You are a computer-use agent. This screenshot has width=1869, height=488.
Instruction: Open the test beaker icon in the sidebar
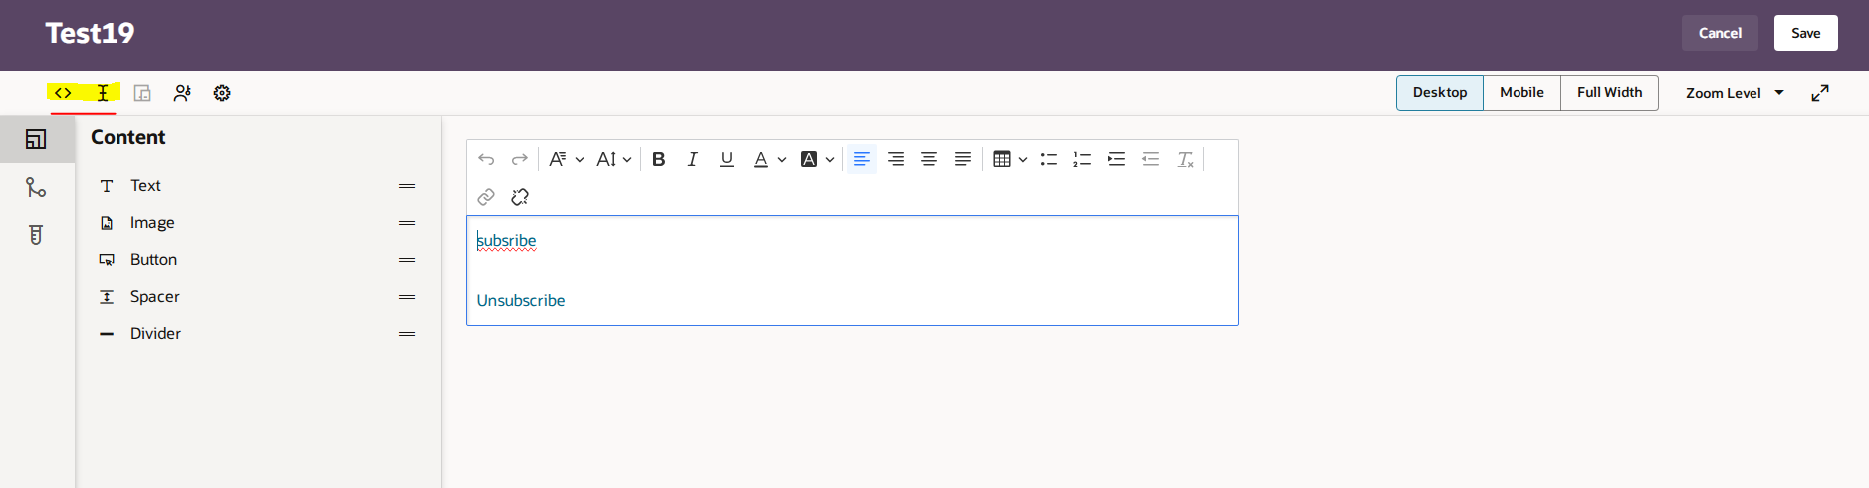[36, 235]
